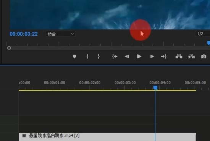Play the program monitor video
Screen dimensions: 210x141
point(139,56)
